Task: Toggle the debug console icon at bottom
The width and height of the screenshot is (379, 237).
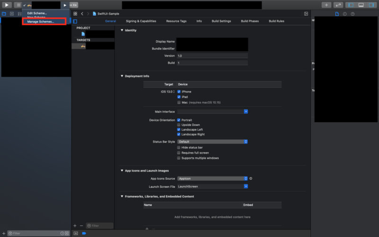Action: coord(76,233)
